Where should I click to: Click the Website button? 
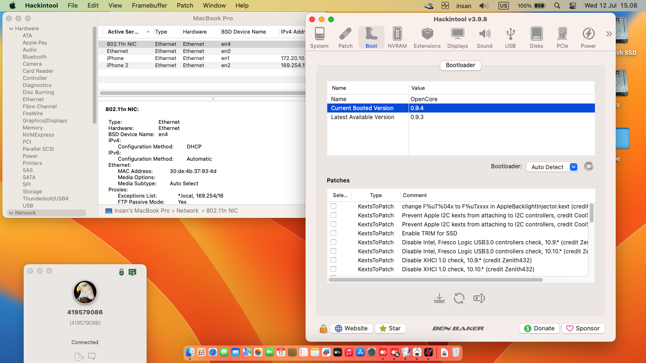351,328
